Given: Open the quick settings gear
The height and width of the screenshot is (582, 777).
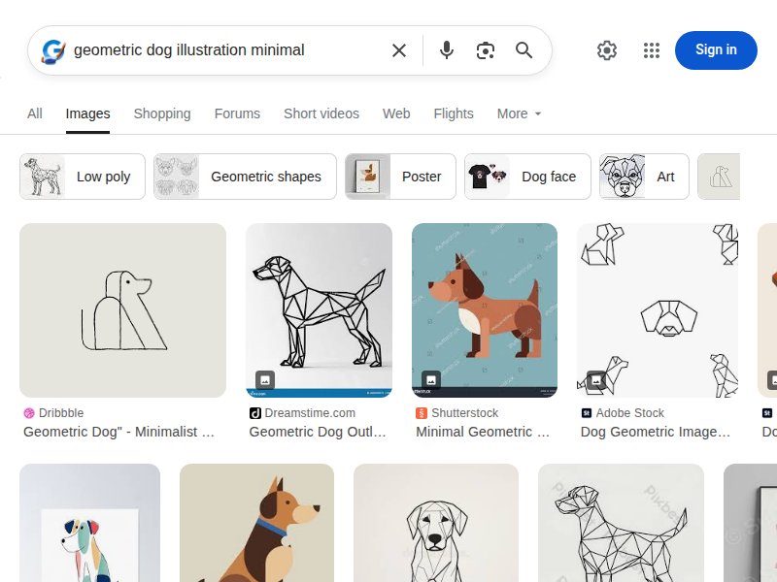Looking at the screenshot, I should click(607, 50).
